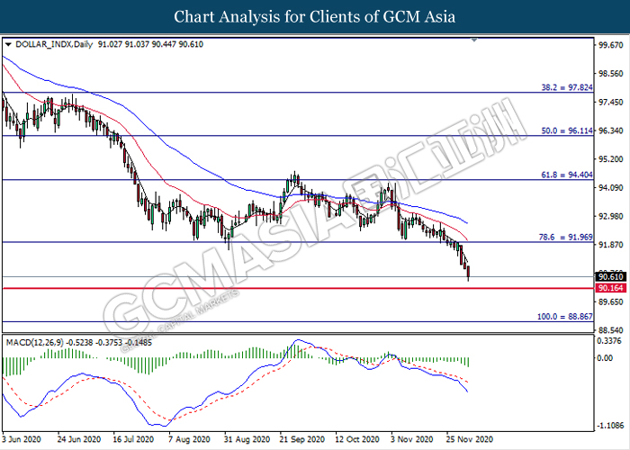Select the DOLLAR_INDX,Daily chart title text
This screenshot has width=630, height=450.
pyautogui.click(x=54, y=44)
